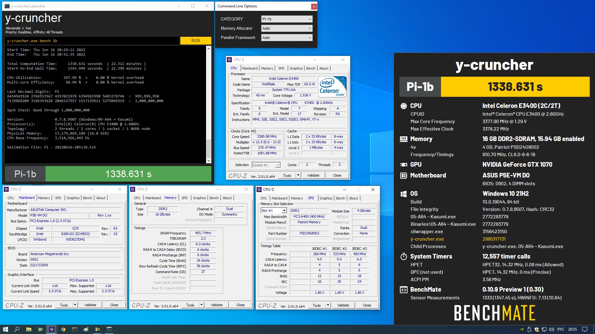Click Core Speed value 3380.88 MHz

point(267,136)
